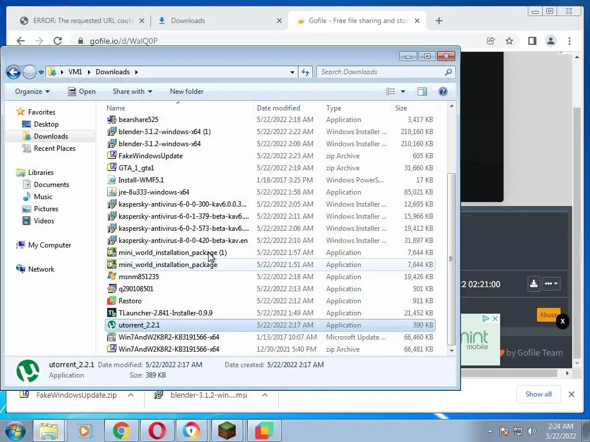This screenshot has height=442, width=590.
Task: Sort files by Size column header
Action: (413, 108)
